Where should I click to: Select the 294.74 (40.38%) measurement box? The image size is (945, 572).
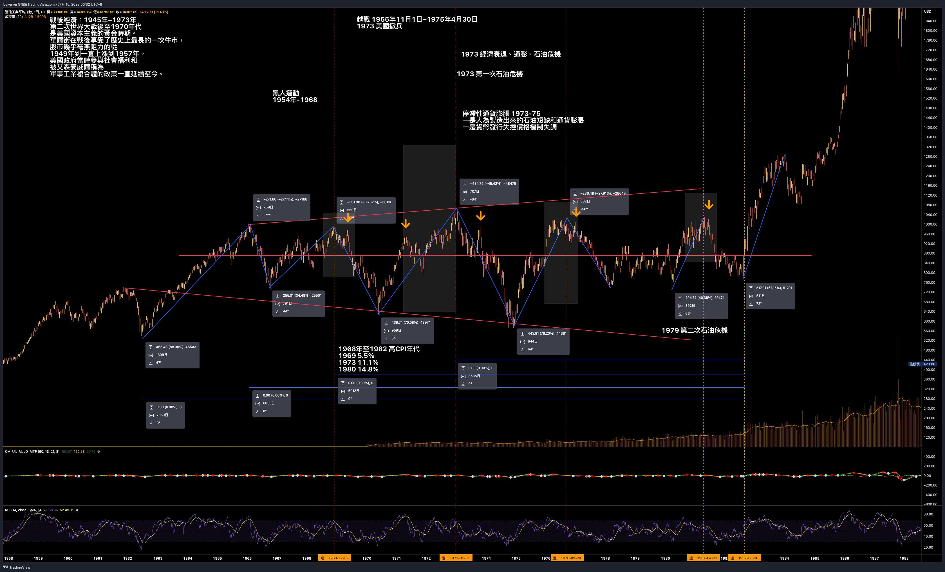(701, 306)
